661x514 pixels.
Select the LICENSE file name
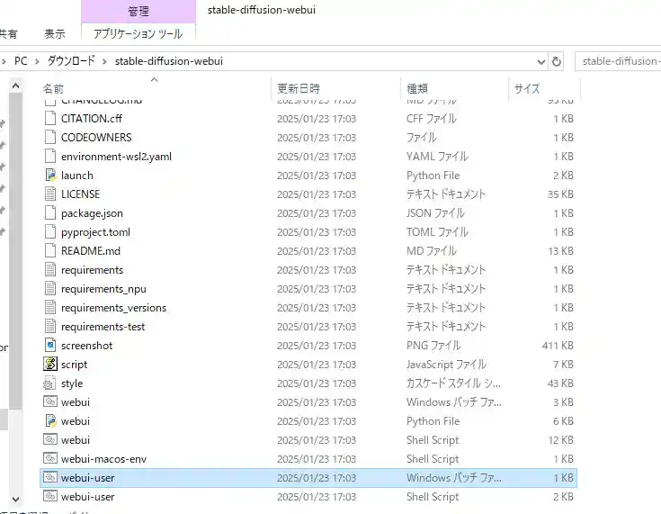81,194
